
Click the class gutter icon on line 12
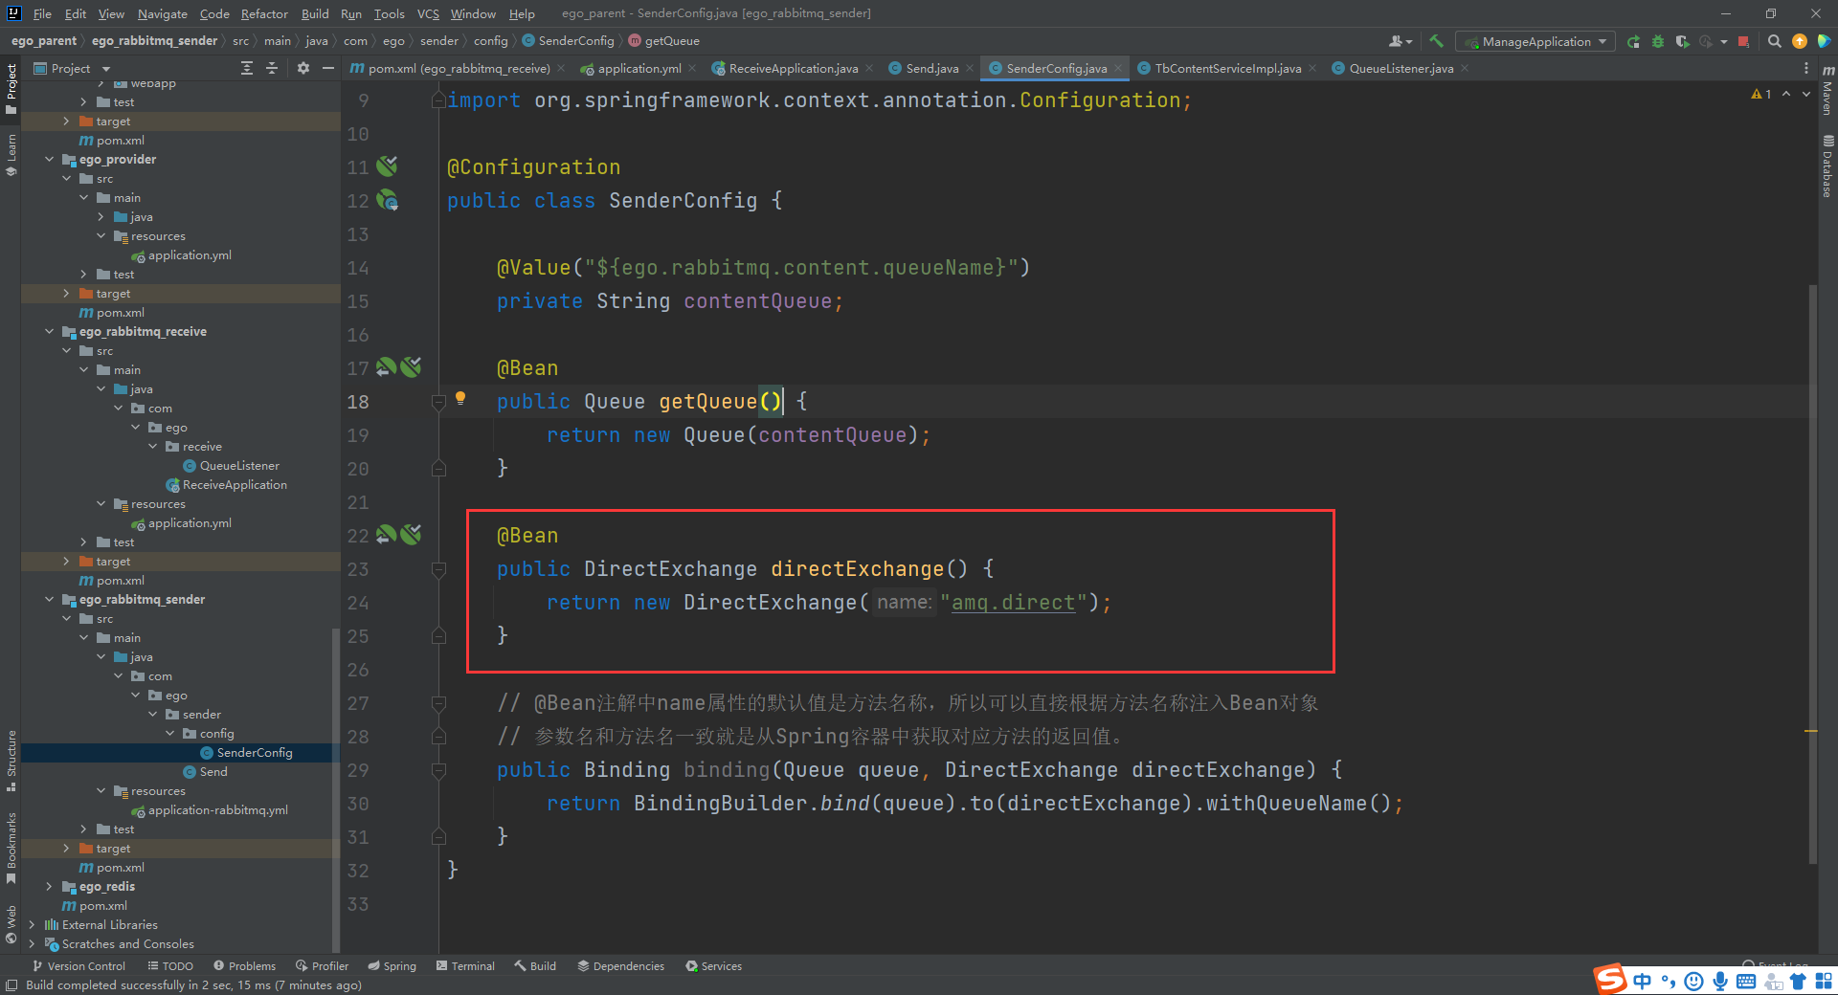(387, 200)
